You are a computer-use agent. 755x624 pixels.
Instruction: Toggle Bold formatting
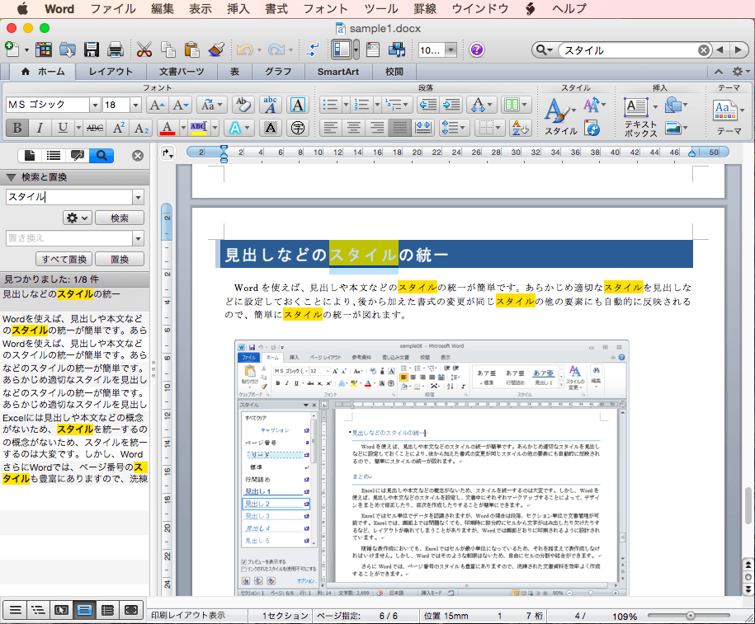pyautogui.click(x=17, y=128)
